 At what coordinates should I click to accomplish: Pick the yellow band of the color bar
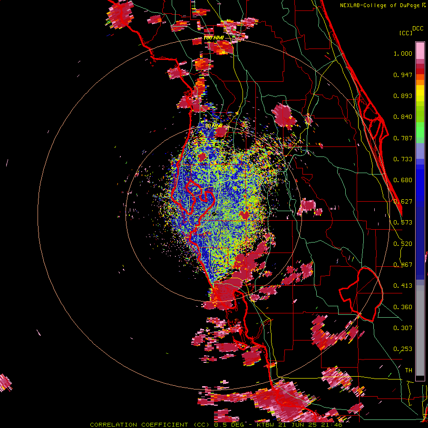[420, 93]
